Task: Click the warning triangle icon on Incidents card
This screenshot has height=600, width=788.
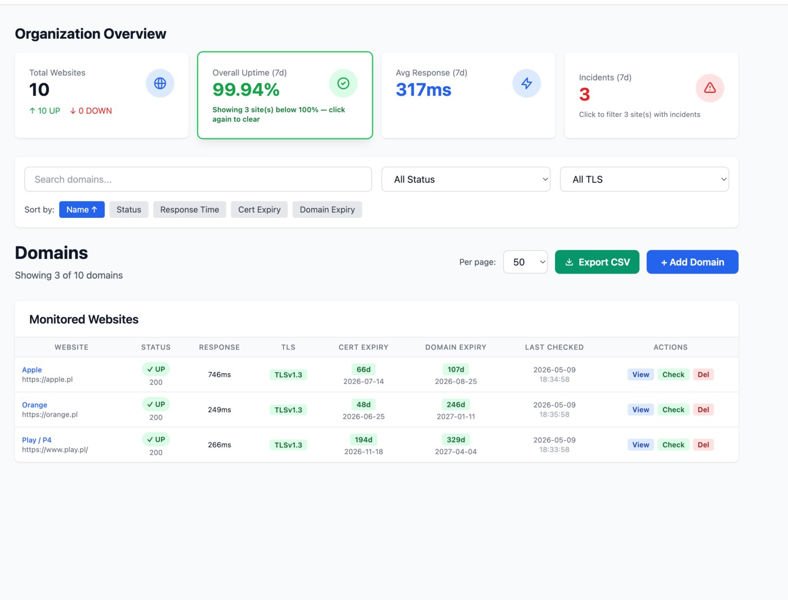Action: pos(710,88)
